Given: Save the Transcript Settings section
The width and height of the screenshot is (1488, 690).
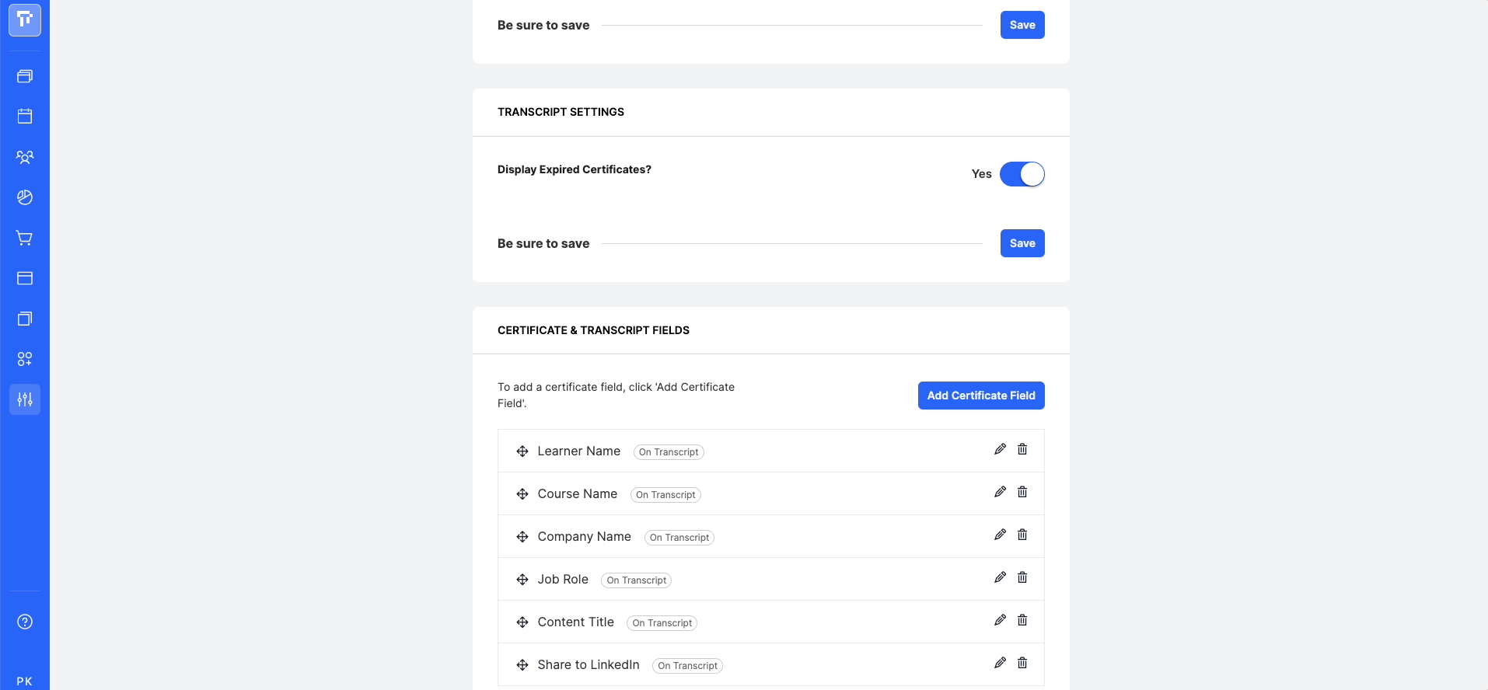Looking at the screenshot, I should pos(1022,243).
